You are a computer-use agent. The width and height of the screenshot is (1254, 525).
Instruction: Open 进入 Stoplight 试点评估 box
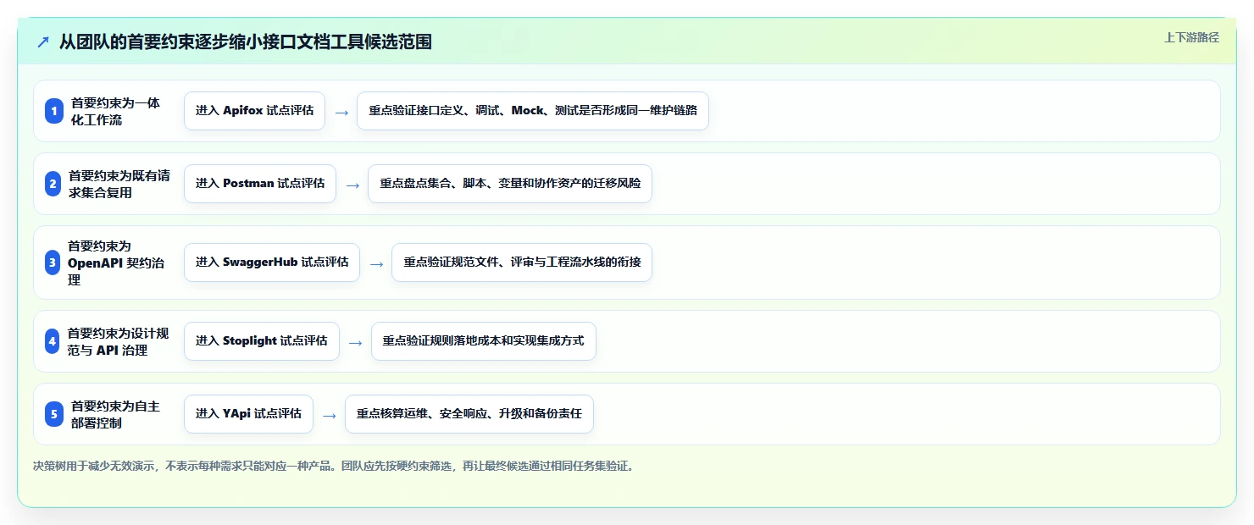[262, 341]
